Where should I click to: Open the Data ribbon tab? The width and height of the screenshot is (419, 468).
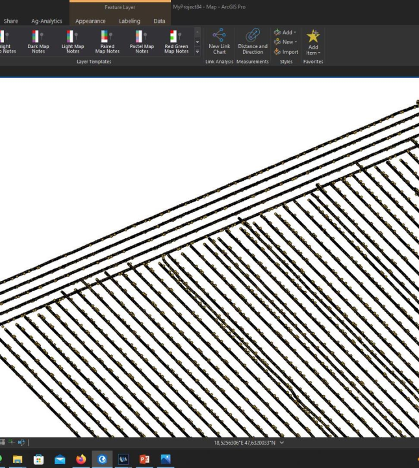[x=159, y=21]
